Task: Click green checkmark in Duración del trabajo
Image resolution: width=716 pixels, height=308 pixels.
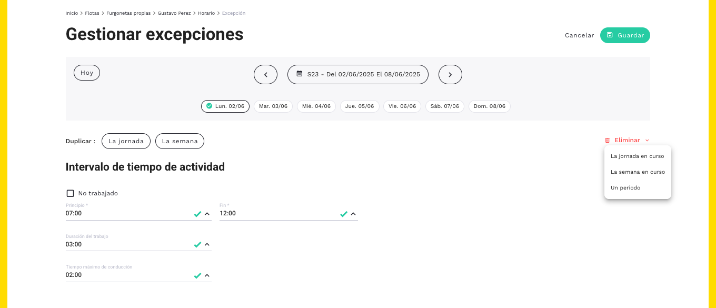Action: tap(197, 245)
